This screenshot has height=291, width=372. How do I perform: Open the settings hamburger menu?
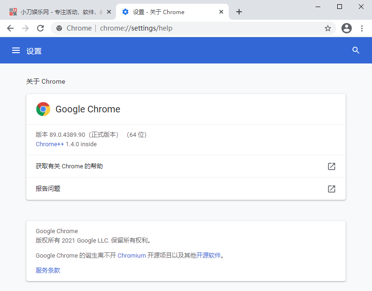(16, 50)
